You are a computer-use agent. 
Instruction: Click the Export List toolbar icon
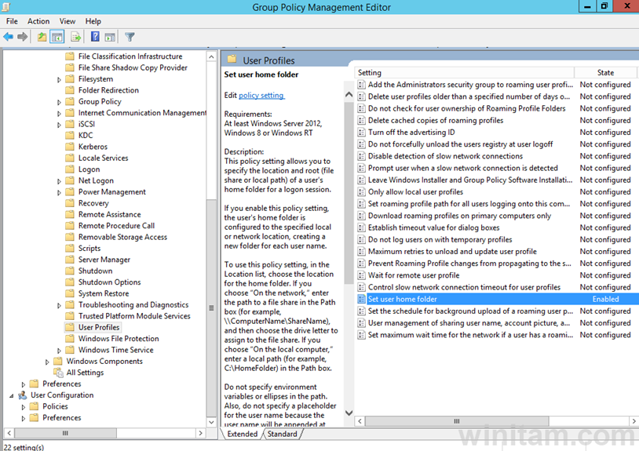pyautogui.click(x=76, y=37)
